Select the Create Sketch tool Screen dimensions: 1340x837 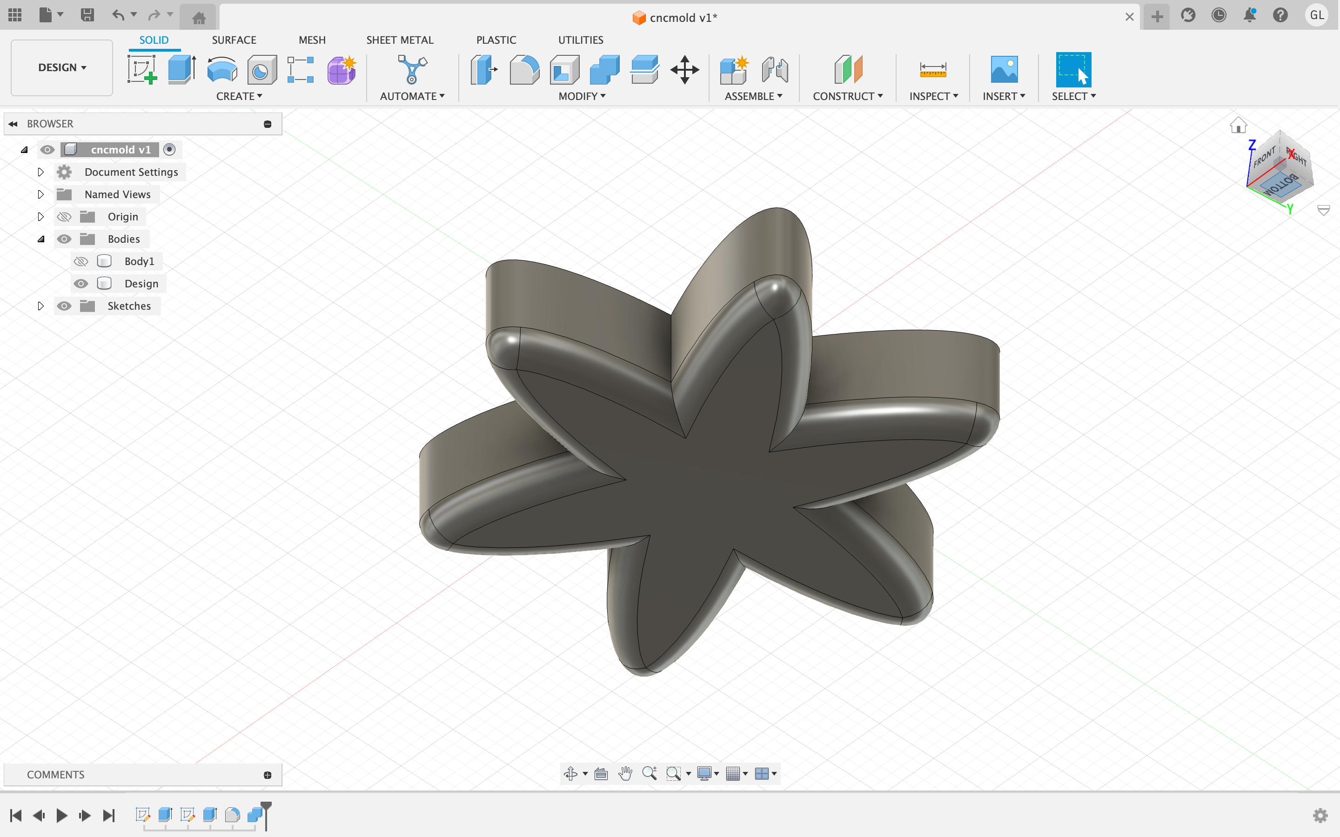coord(142,70)
